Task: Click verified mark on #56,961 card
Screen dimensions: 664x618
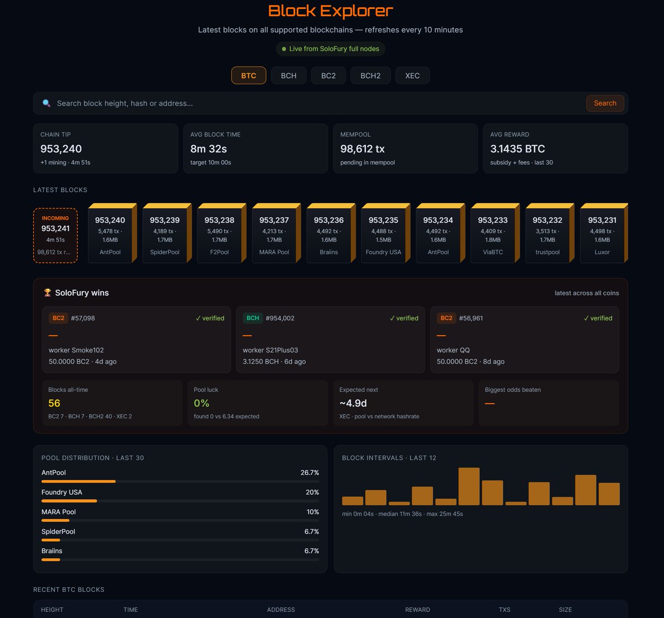Action: click(x=598, y=318)
